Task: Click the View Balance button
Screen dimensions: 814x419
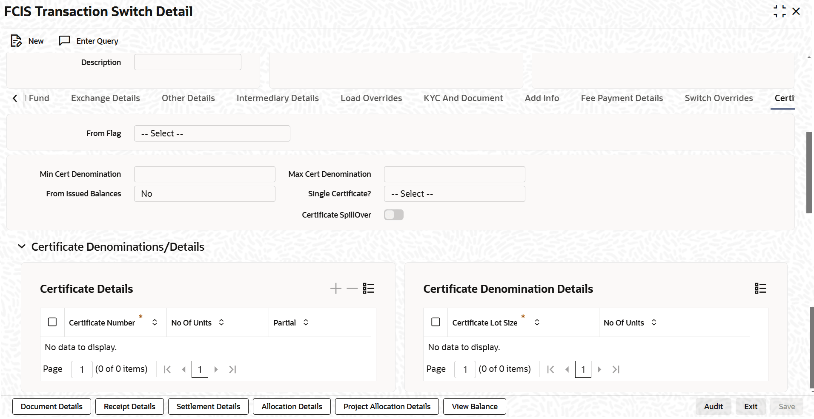Action: tap(475, 407)
